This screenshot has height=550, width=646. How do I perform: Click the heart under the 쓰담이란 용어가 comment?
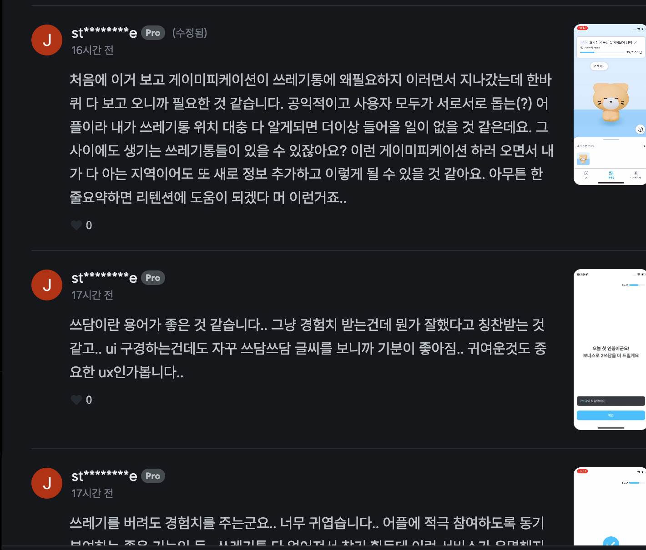tap(76, 400)
